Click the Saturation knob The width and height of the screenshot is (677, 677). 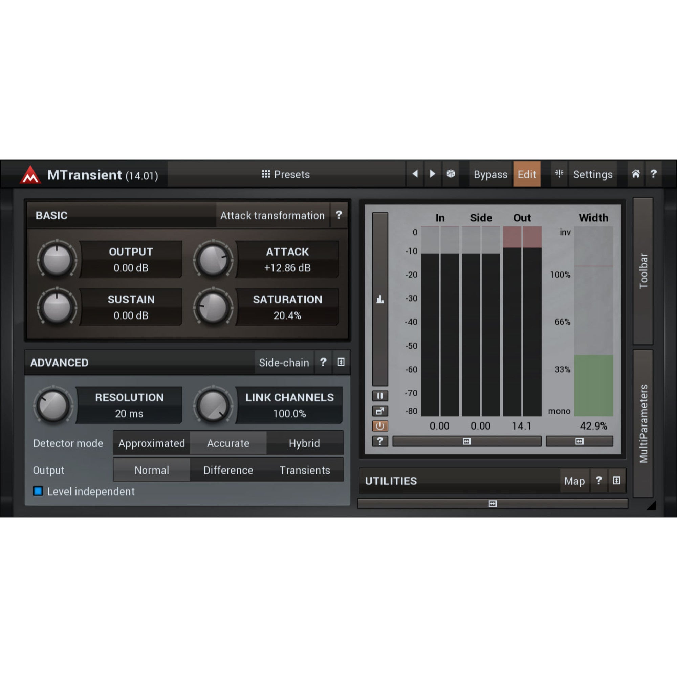pos(213,307)
